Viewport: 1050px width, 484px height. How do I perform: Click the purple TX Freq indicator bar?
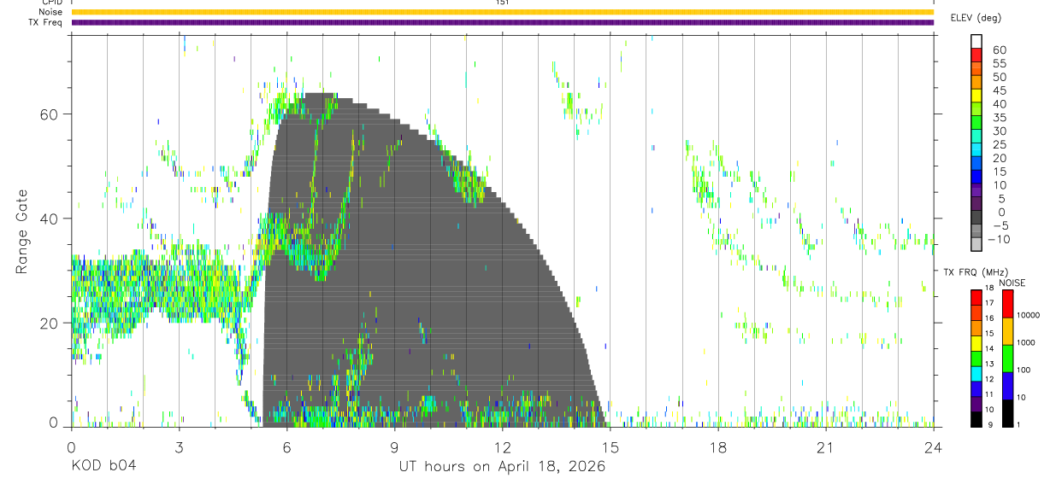502,22
